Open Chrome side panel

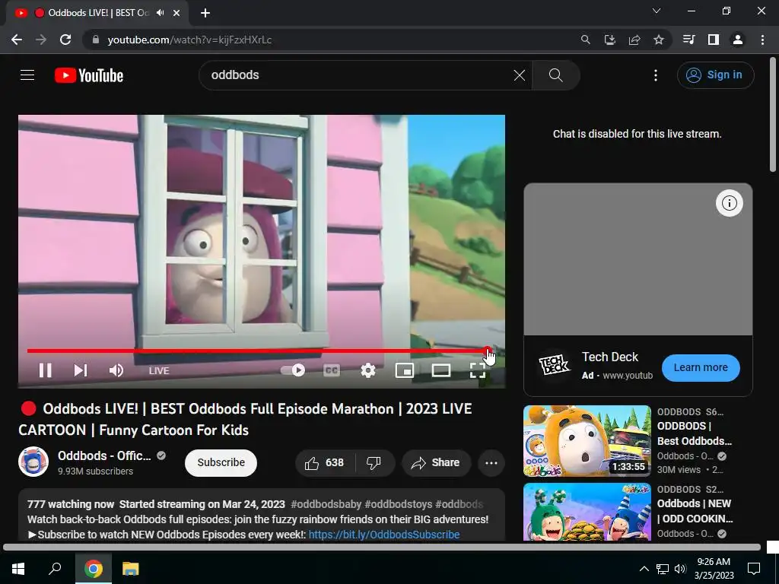(x=714, y=40)
